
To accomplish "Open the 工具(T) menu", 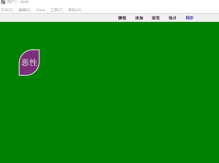I will (x=57, y=10).
